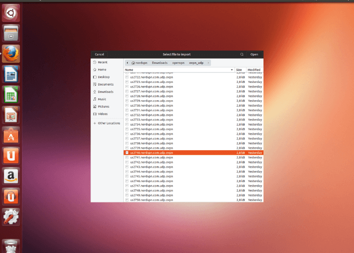
Task: Open Other Locations in the sidebar
Action: point(107,123)
